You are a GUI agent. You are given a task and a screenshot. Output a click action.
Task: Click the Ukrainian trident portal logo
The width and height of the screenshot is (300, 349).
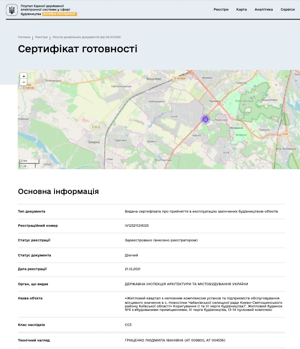pos(12,10)
